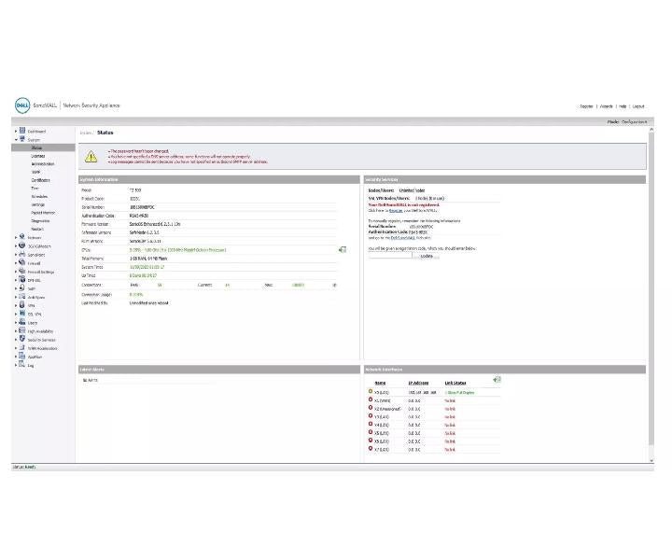Click the small icon ending the Connections row
Image resolution: width=672 pixels, height=560 pixels.
335,285
